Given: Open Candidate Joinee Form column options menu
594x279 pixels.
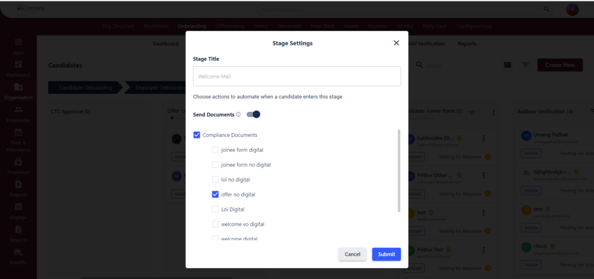Looking at the screenshot, I should (x=494, y=113).
